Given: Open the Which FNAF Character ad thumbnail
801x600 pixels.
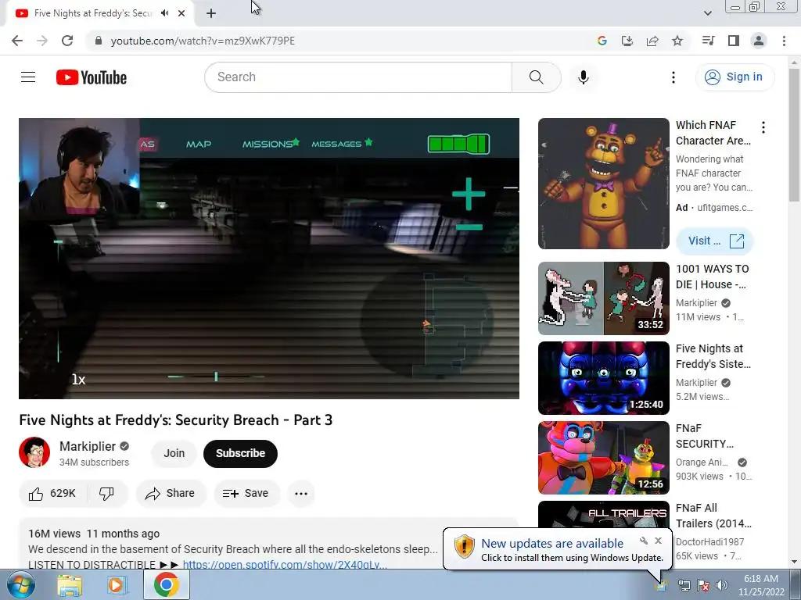Looking at the screenshot, I should coord(603,184).
